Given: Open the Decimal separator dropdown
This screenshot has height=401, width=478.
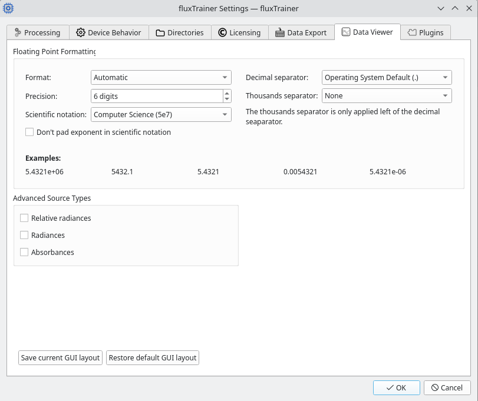Looking at the screenshot, I should 387,77.
